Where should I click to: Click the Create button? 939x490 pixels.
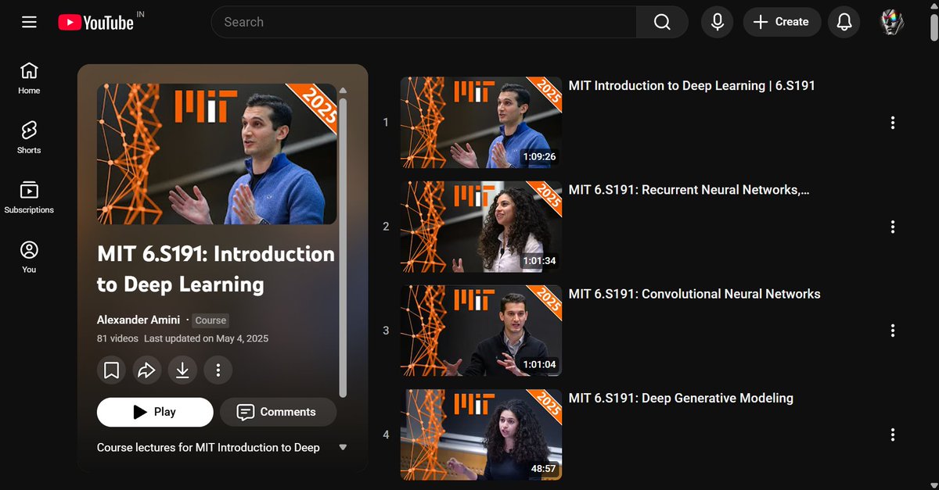coord(782,22)
